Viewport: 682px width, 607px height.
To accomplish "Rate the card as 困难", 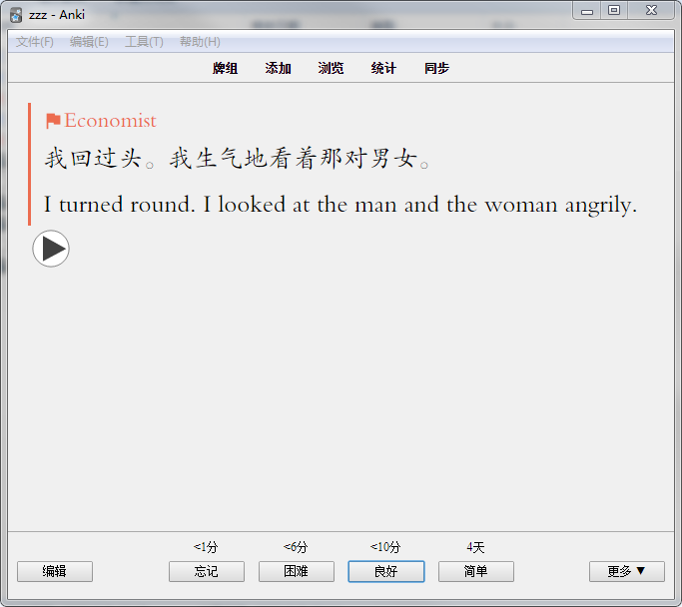I will point(297,571).
